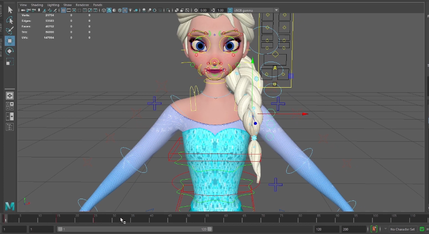Click the Image Plane icon
Viewport: 429px width, 234px height.
(x=44, y=10)
